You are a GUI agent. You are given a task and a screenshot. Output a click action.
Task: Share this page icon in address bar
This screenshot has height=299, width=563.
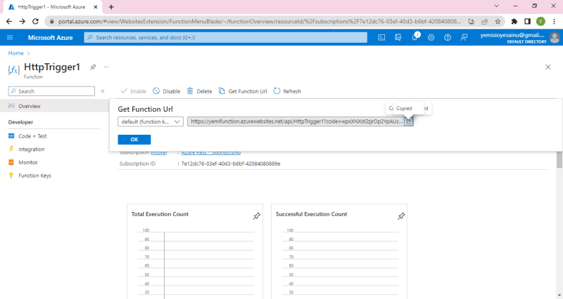click(x=484, y=22)
